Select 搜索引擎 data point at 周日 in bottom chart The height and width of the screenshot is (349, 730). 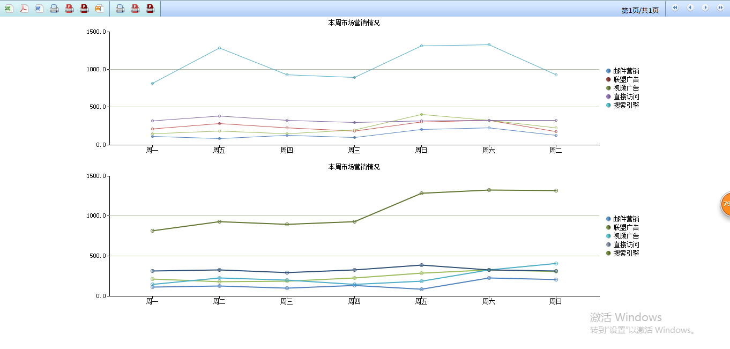tap(556, 190)
